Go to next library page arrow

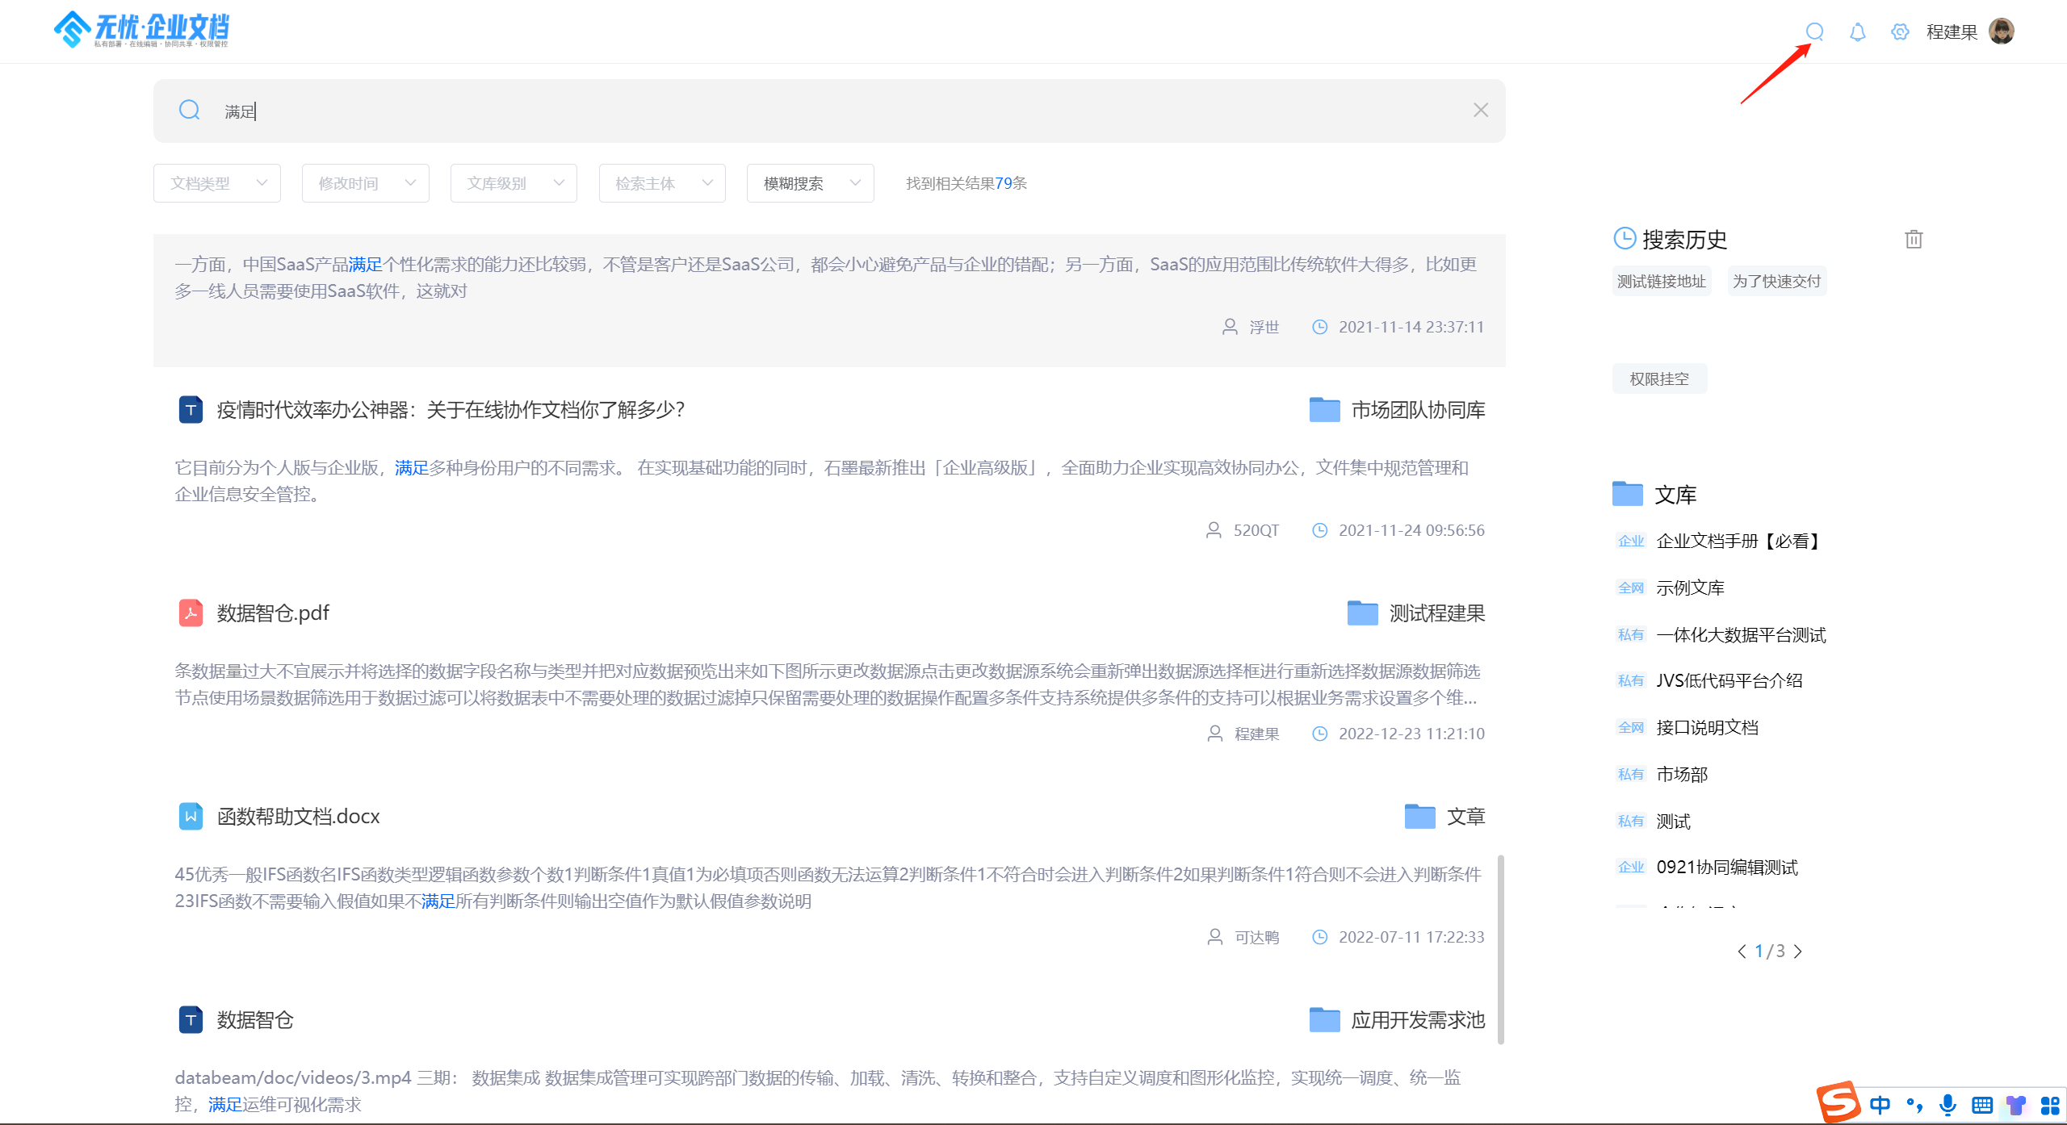tap(1798, 951)
